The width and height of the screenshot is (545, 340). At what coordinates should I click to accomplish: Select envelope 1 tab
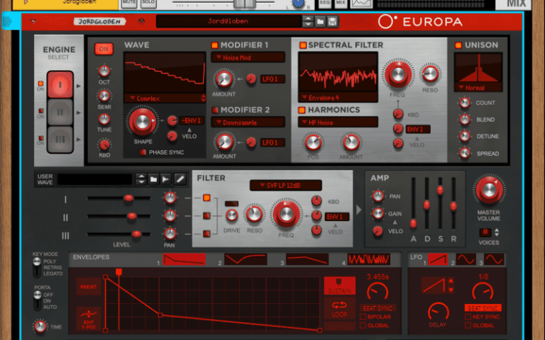point(183,260)
